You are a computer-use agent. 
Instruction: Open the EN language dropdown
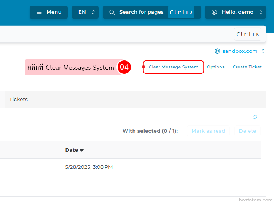(x=85, y=12)
